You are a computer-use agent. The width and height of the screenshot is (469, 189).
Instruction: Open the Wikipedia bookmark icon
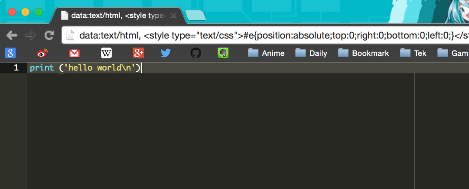coord(107,53)
